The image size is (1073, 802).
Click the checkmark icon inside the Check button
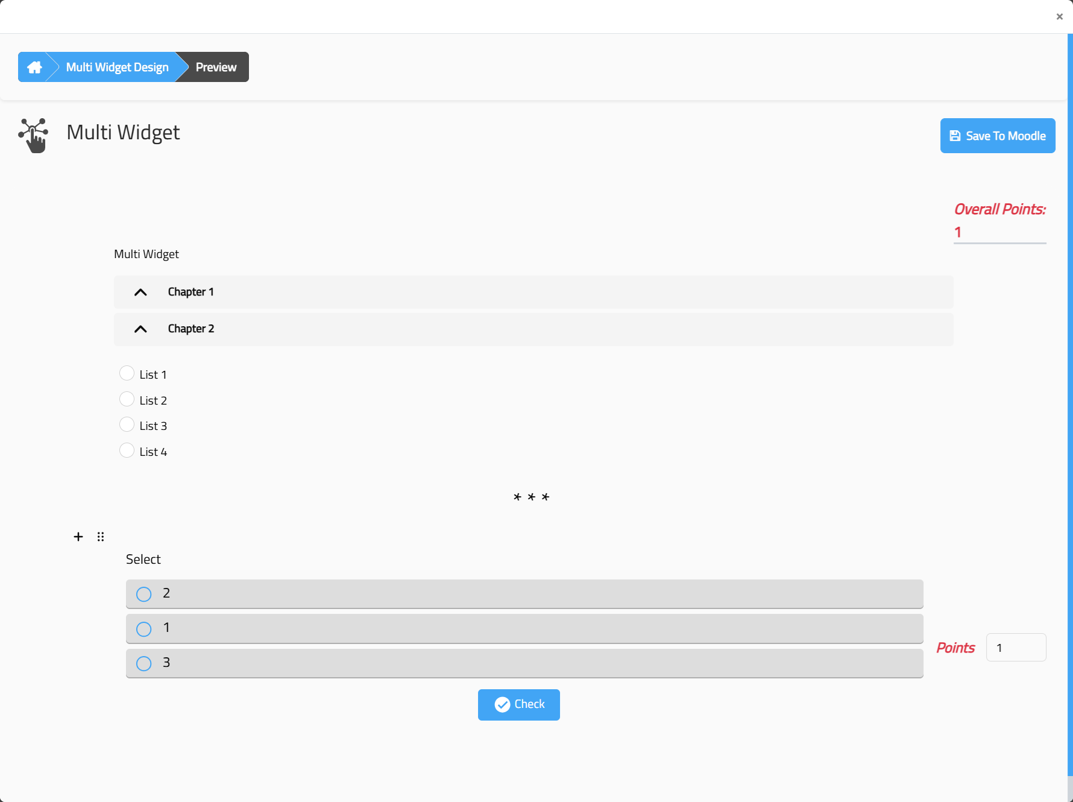[502, 704]
